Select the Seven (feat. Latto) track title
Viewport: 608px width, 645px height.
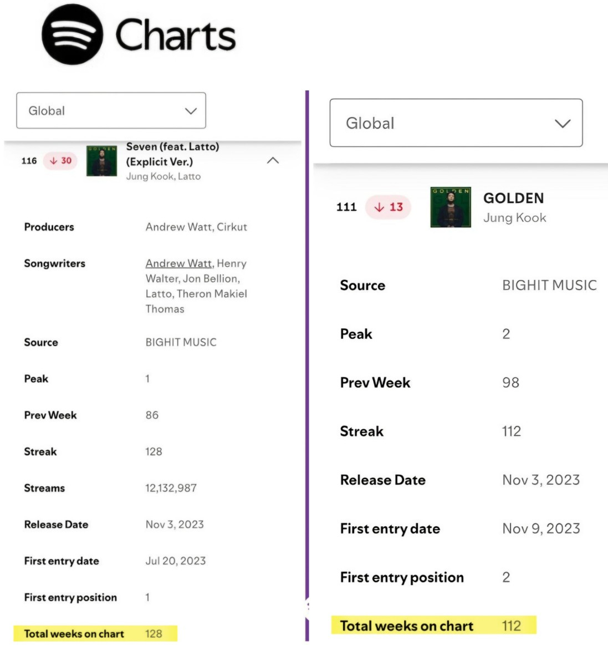[x=172, y=154]
